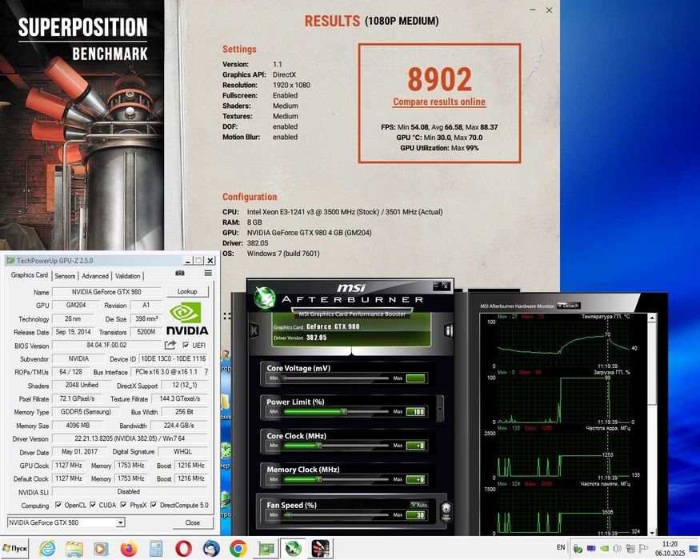Image resolution: width=700 pixels, height=560 pixels.
Task: Toggle the PhysX checkbox
Action: point(124,505)
